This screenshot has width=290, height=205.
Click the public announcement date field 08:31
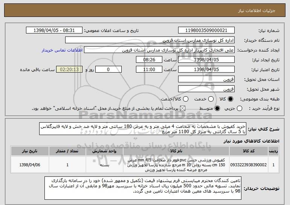[54, 30]
